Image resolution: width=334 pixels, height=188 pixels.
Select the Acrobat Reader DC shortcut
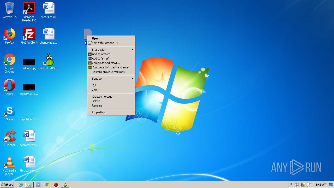pos(29,12)
